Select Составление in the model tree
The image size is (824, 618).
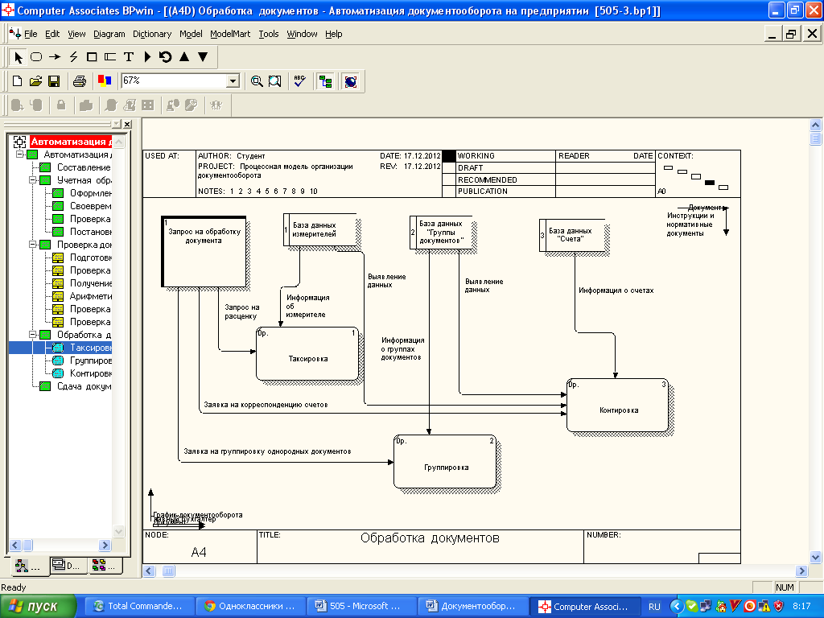84,167
